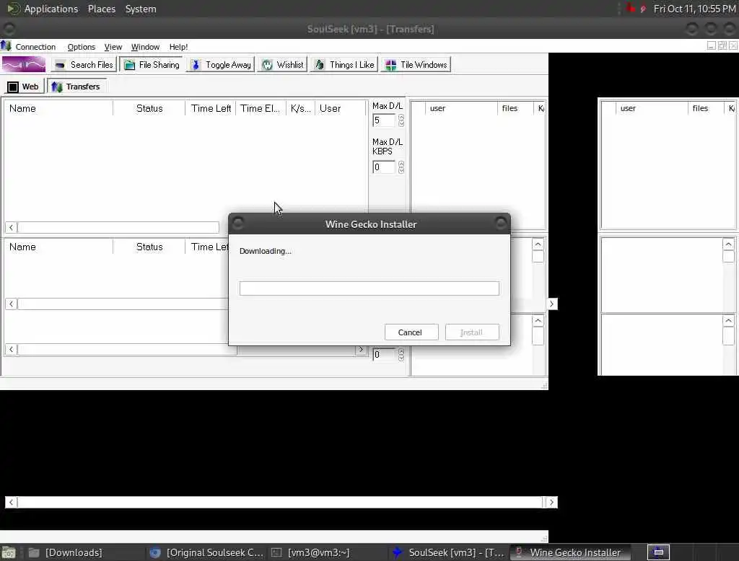739x561 pixels.
Task: Open the Connection menu
Action: click(35, 47)
